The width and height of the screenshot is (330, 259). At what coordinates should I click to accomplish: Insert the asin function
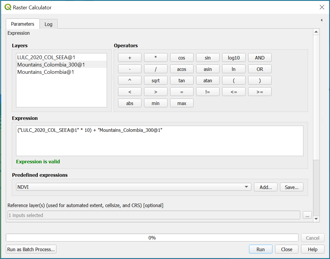(x=208, y=69)
